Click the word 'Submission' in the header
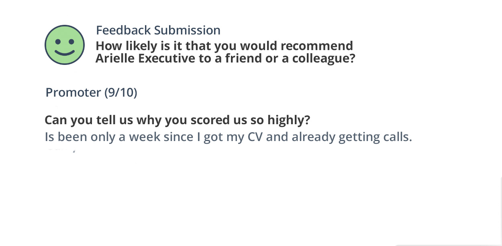 coord(187,30)
